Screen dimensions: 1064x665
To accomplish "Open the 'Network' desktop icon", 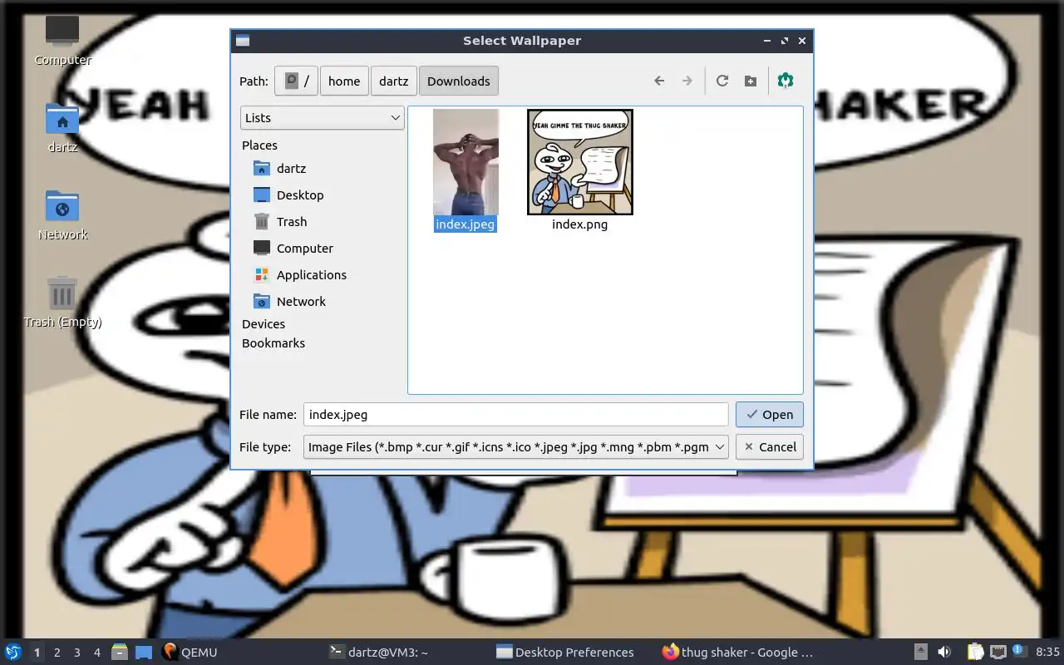I will pos(62,214).
